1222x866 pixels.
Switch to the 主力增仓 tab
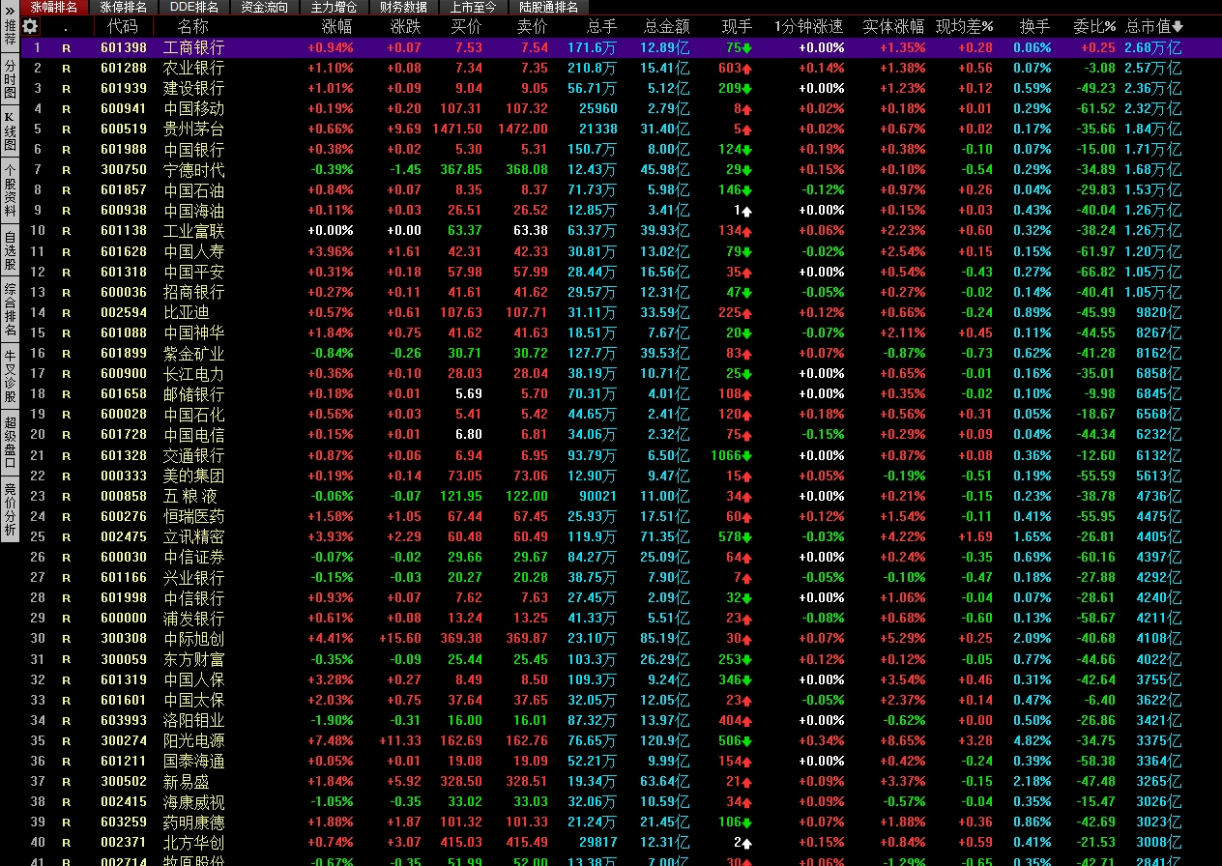point(334,7)
